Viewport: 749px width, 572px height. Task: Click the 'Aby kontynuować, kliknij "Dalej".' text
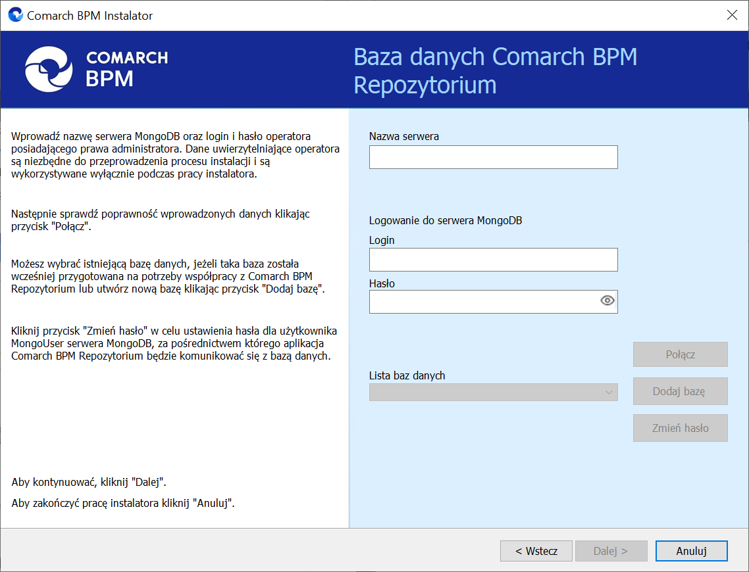pyautogui.click(x=89, y=483)
